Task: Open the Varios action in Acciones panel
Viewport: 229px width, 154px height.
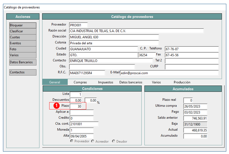Action: 23,55
